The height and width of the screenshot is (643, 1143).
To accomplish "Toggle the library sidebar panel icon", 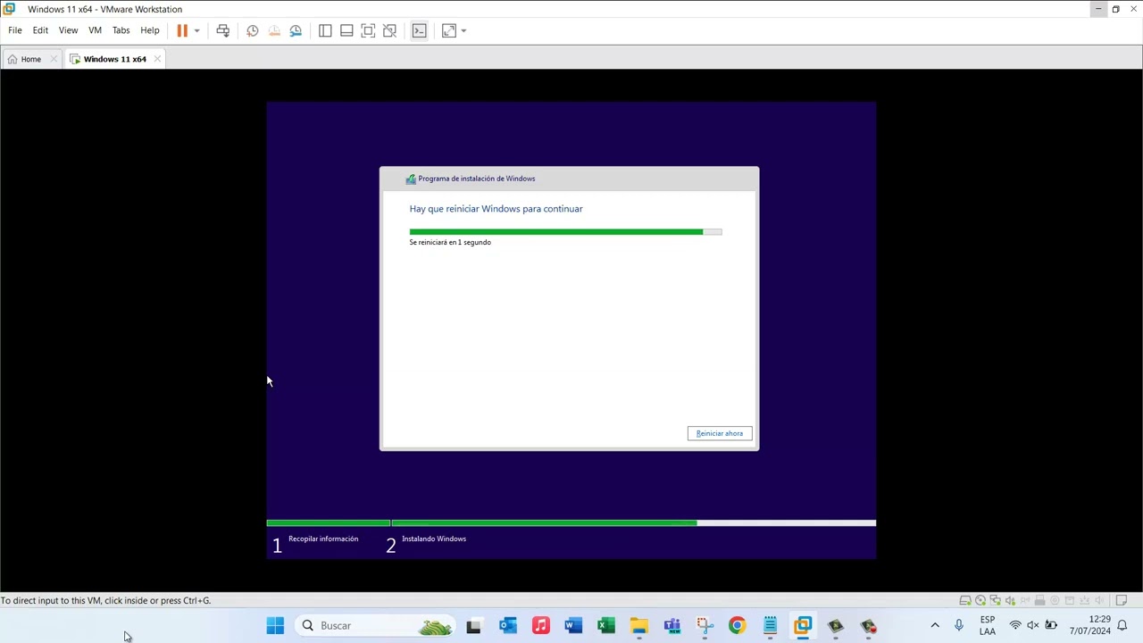I will 325,30.
